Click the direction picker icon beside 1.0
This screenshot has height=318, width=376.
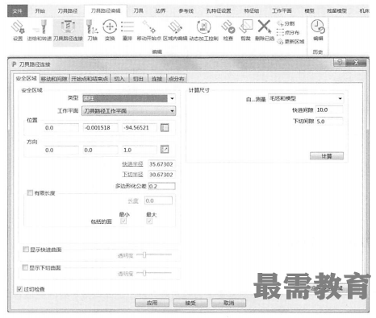coord(165,149)
